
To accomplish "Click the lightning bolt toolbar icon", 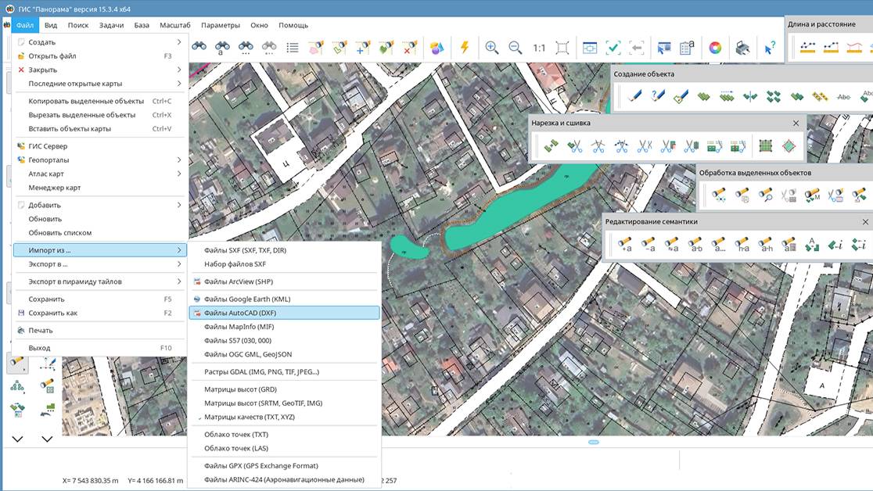I will click(465, 48).
